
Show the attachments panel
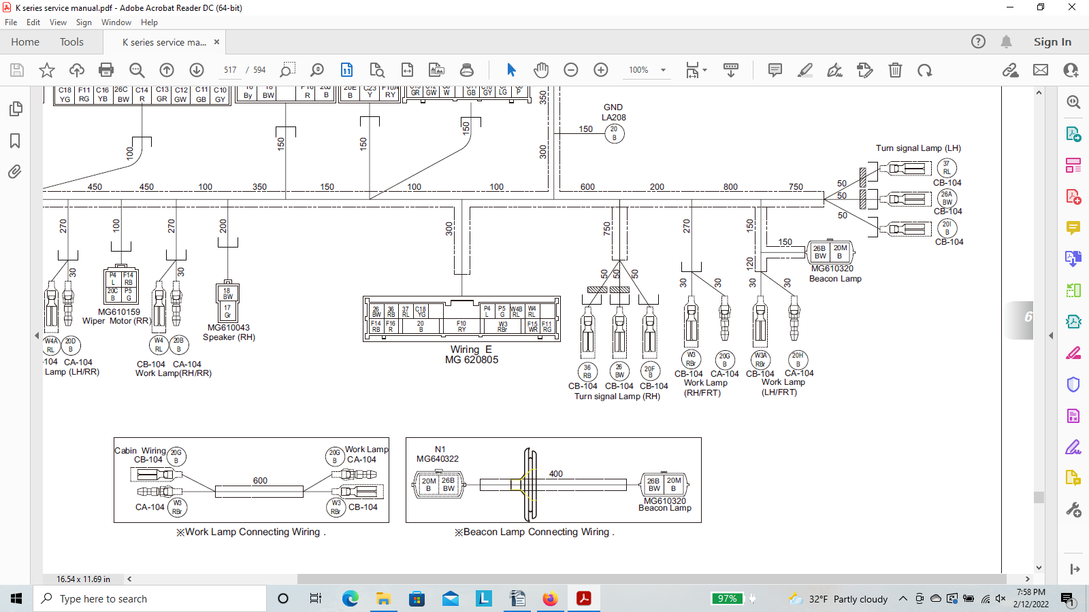pos(15,172)
